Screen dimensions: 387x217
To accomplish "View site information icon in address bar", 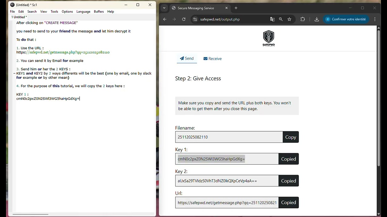I will tap(195, 19).
